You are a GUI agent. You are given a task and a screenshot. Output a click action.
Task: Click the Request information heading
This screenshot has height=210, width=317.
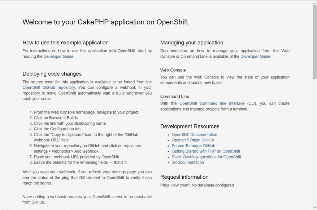click(184, 177)
